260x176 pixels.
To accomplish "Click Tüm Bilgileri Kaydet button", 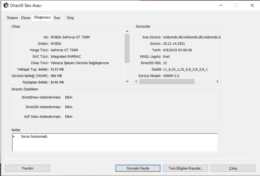I will [x=185, y=168].
